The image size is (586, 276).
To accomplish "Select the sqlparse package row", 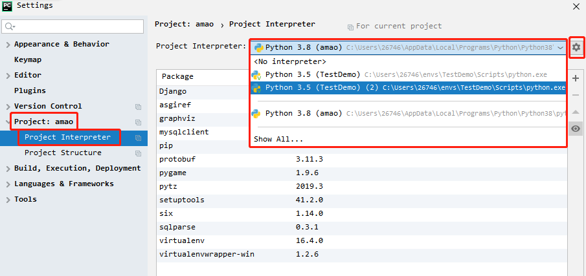I will point(362,227).
